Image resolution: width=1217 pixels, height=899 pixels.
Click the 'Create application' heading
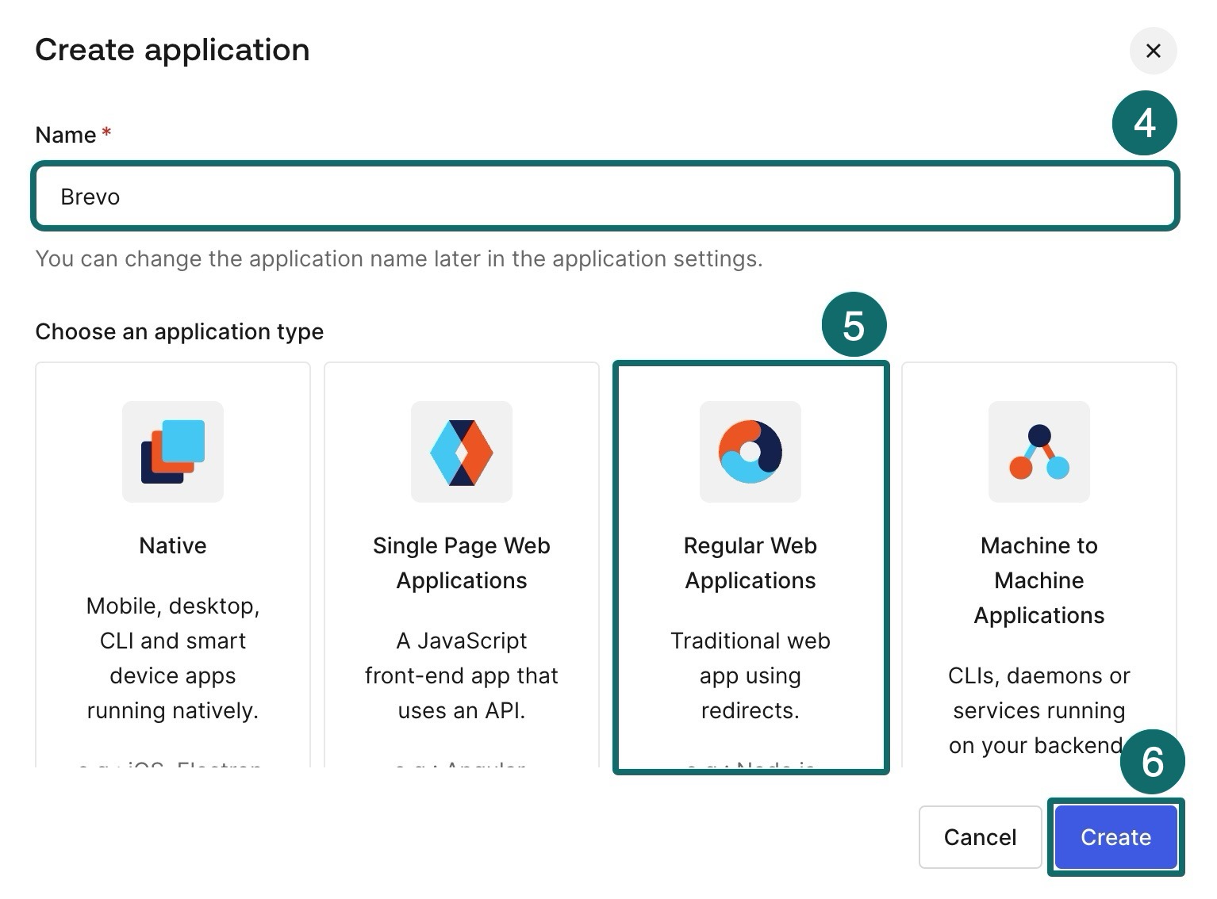pyautogui.click(x=171, y=49)
